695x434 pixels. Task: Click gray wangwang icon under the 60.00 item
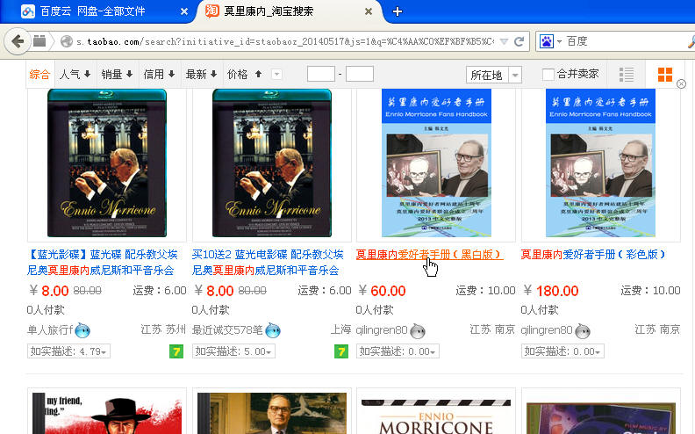(418, 330)
